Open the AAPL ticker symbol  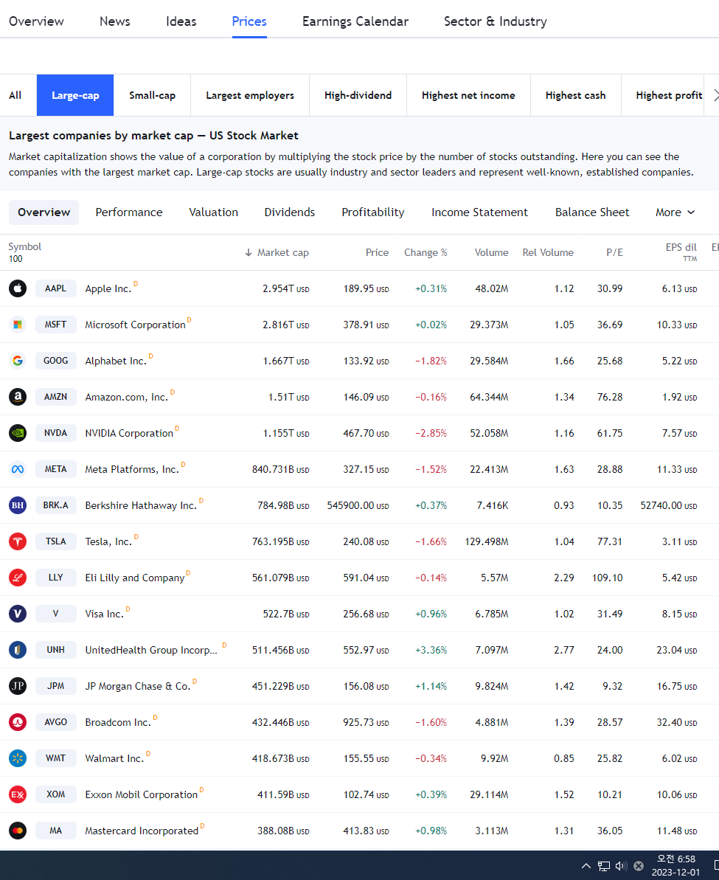pos(55,288)
